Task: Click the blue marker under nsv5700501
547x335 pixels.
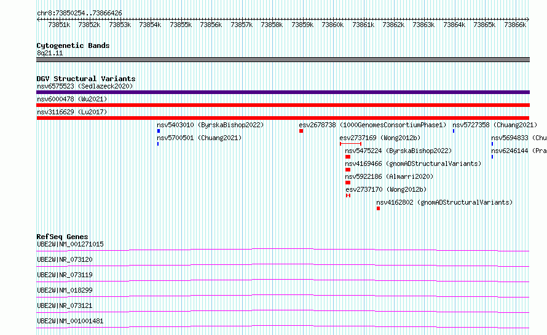Action: coord(158,144)
